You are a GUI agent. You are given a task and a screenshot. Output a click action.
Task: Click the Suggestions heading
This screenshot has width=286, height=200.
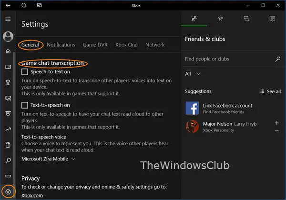198,91
